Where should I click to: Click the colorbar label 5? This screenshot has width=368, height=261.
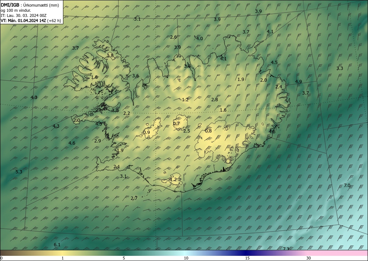click(x=124, y=258)
